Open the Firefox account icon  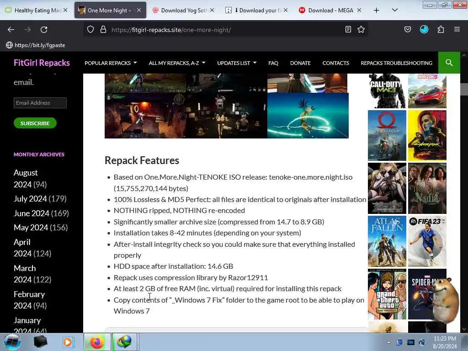coord(424,29)
